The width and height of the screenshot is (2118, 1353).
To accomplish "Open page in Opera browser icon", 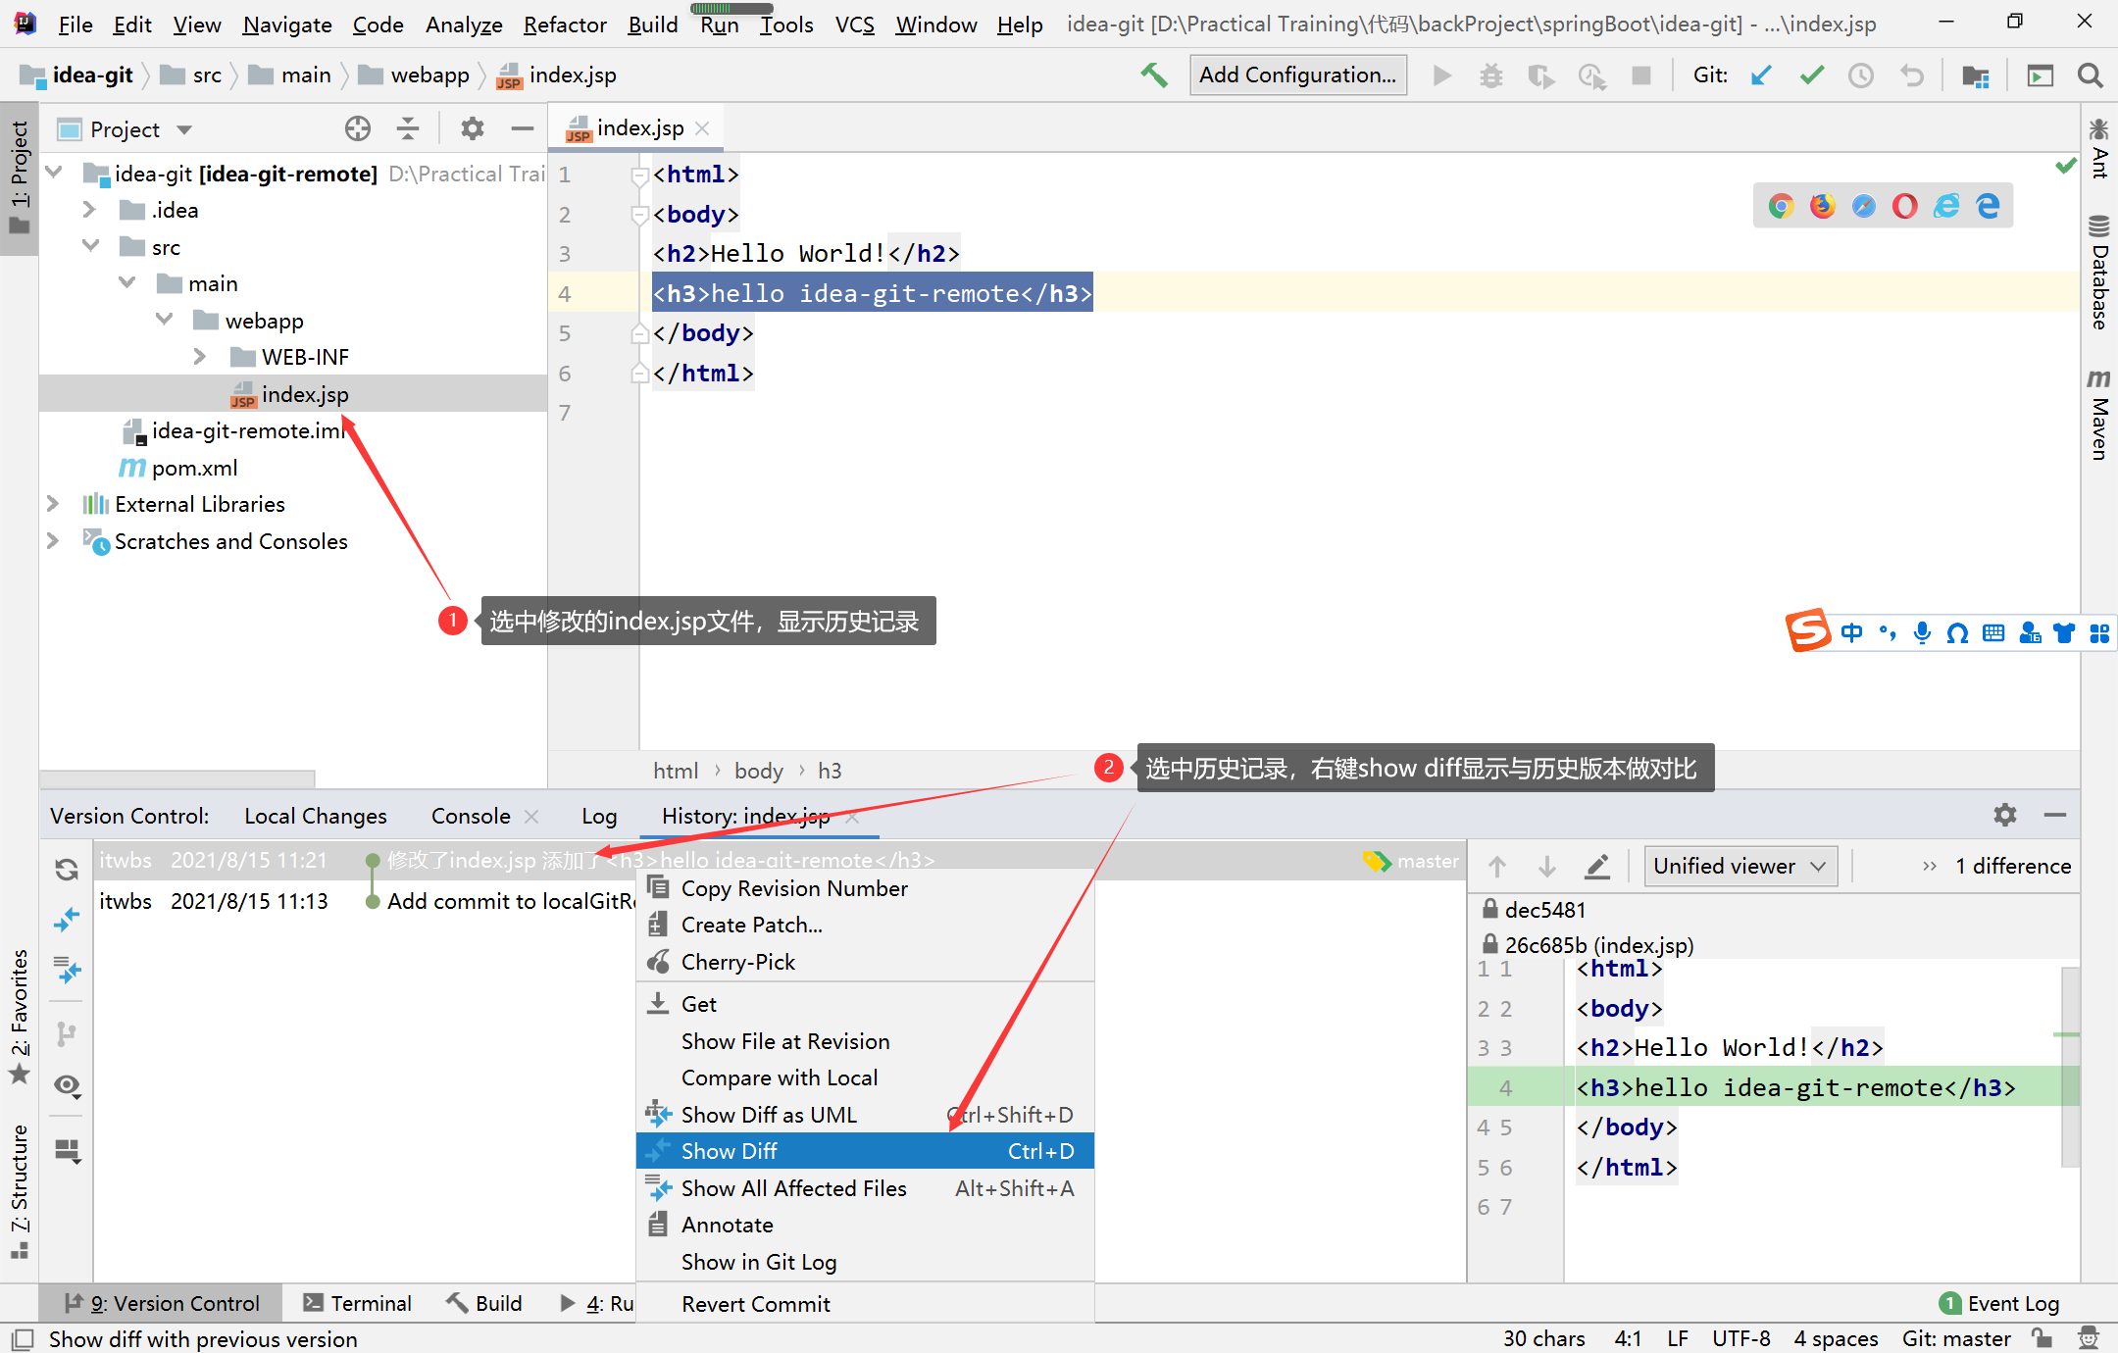I will click(x=1904, y=206).
